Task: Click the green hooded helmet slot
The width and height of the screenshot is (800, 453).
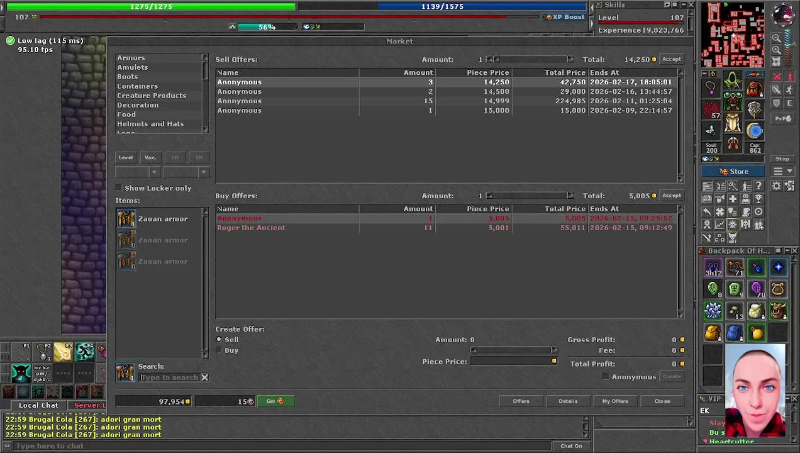Action: 733,80
